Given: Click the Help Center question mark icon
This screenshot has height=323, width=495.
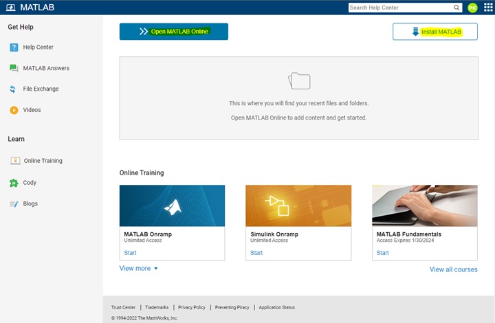Looking at the screenshot, I should pos(14,47).
